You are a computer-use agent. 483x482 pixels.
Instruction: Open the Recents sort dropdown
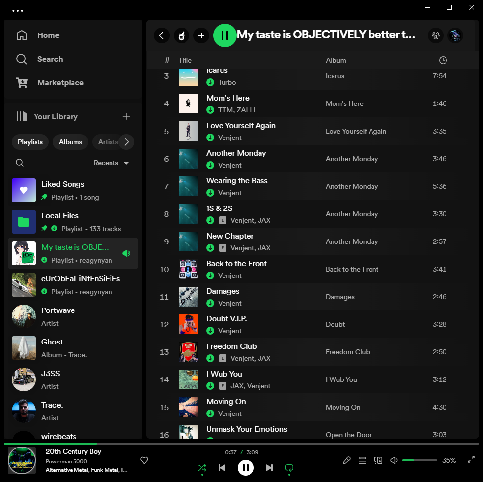pyautogui.click(x=111, y=163)
